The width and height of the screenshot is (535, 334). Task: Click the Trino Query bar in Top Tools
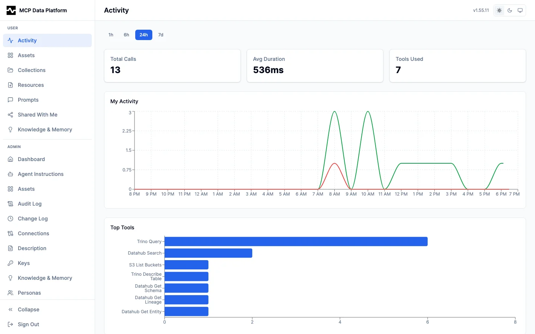pyautogui.click(x=296, y=242)
